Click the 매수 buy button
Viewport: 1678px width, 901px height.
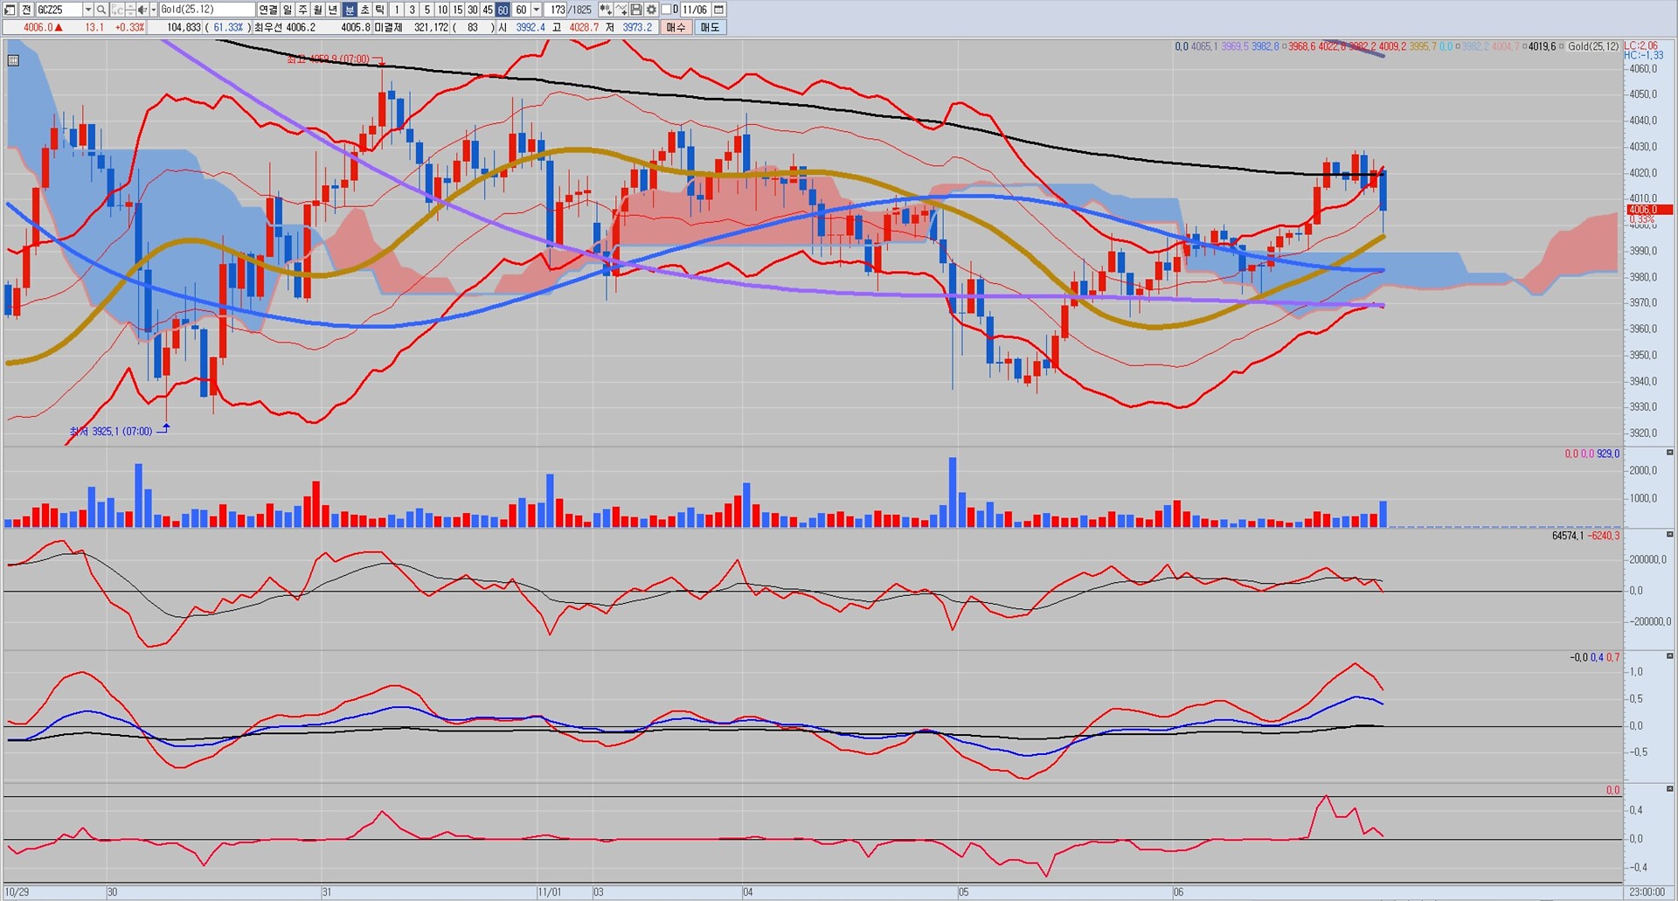[676, 27]
